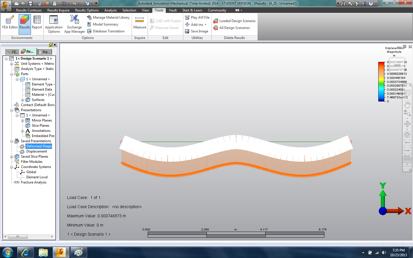This screenshot has height=258, width=413.
Task: Collapse the Design Scenario 1 tree node
Action: point(6,59)
